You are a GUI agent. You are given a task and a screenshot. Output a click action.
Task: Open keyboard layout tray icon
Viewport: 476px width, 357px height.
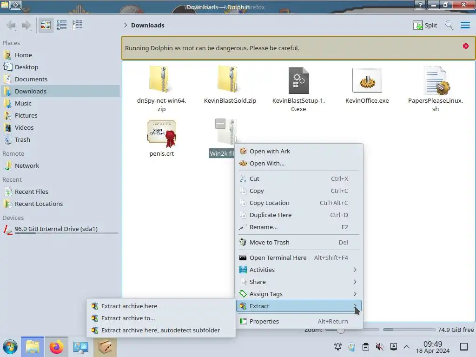coord(393,347)
